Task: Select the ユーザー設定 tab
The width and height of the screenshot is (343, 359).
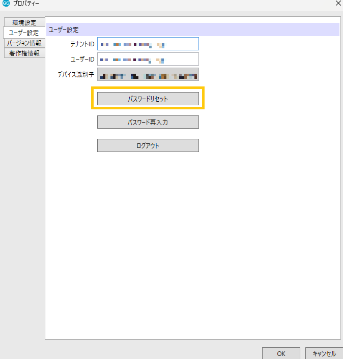Action: 23,33
